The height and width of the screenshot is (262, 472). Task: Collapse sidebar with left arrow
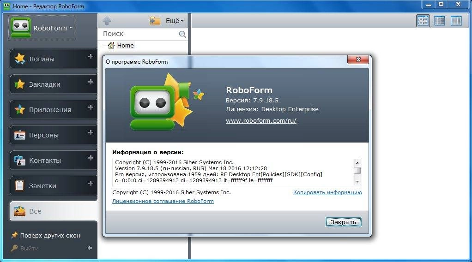(90, 248)
